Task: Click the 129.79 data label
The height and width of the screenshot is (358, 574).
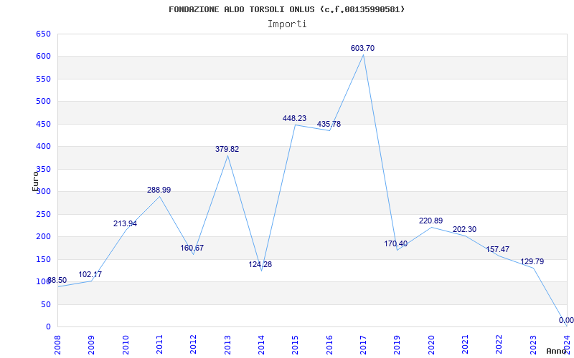Action: pos(532,261)
